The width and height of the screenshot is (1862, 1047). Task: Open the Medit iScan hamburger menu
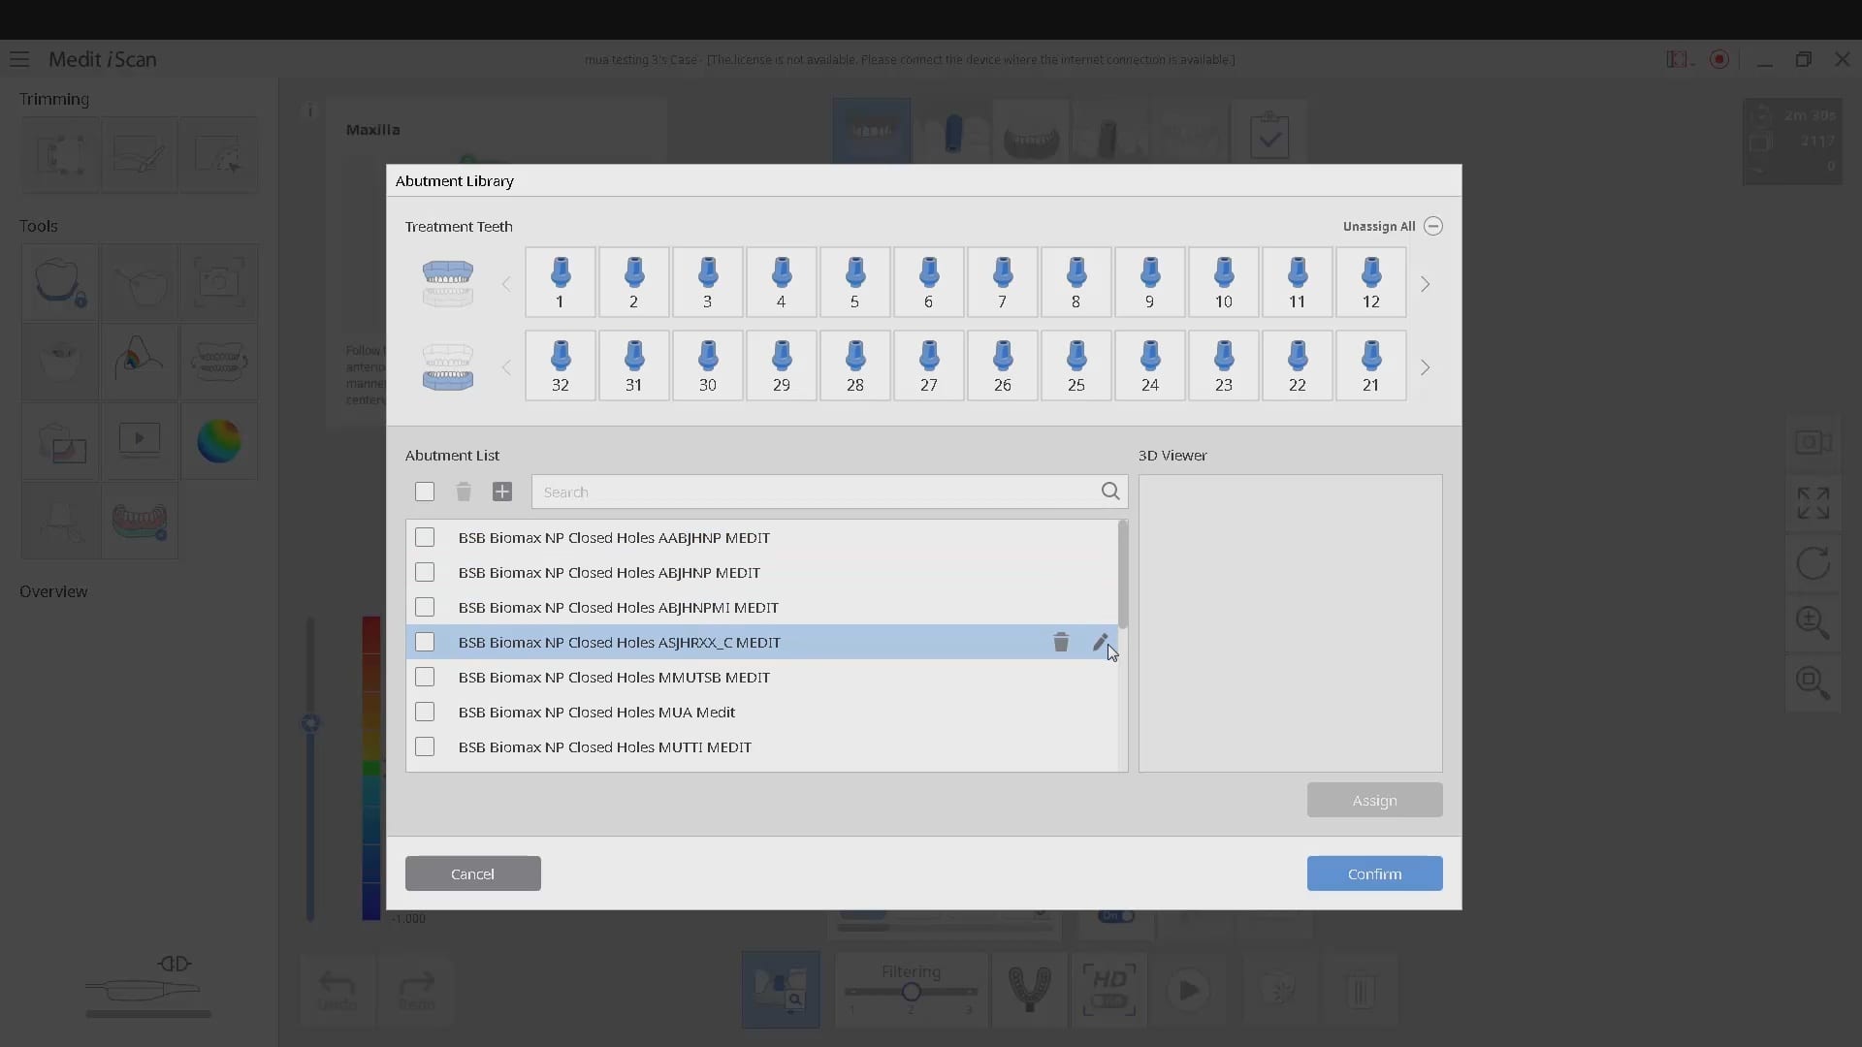point(19,59)
